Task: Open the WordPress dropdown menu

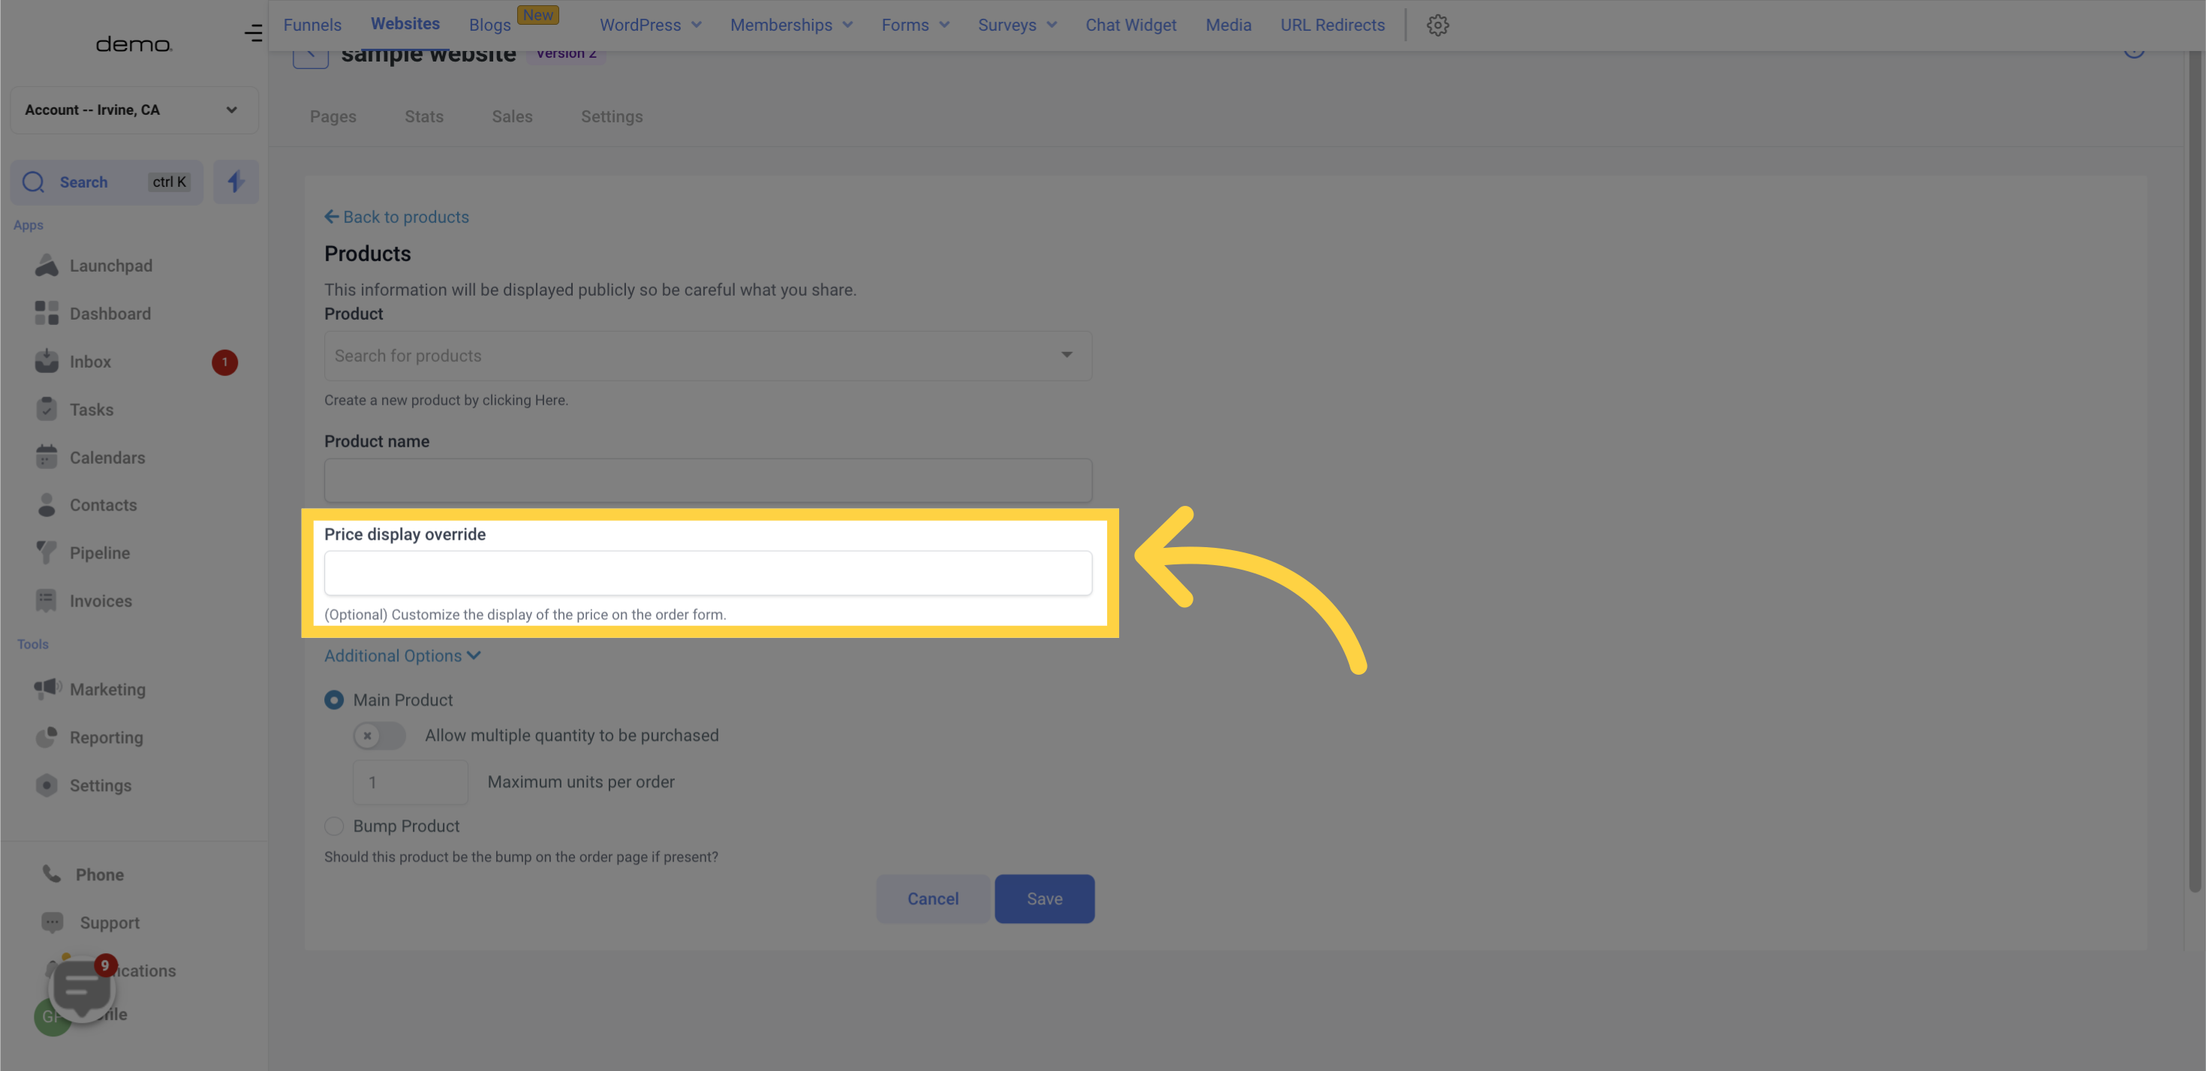Action: [649, 24]
